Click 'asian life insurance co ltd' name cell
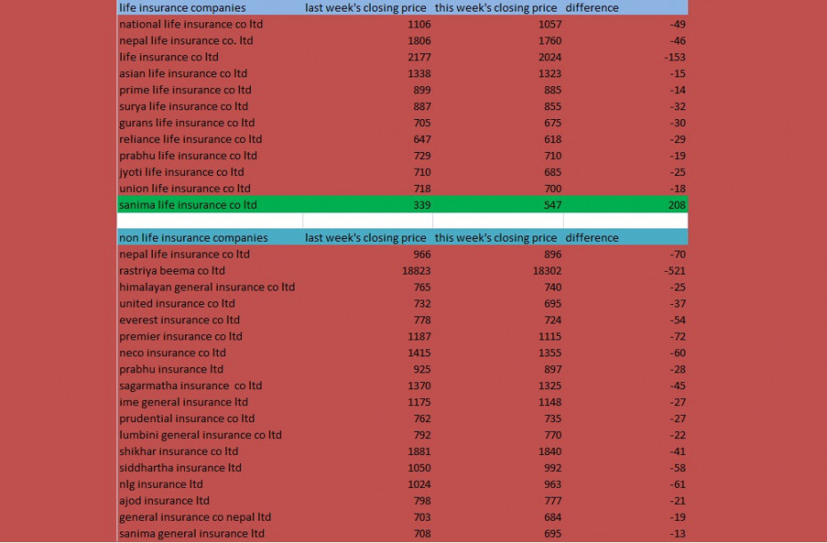Viewport: 827px width, 543px height. pos(209,73)
